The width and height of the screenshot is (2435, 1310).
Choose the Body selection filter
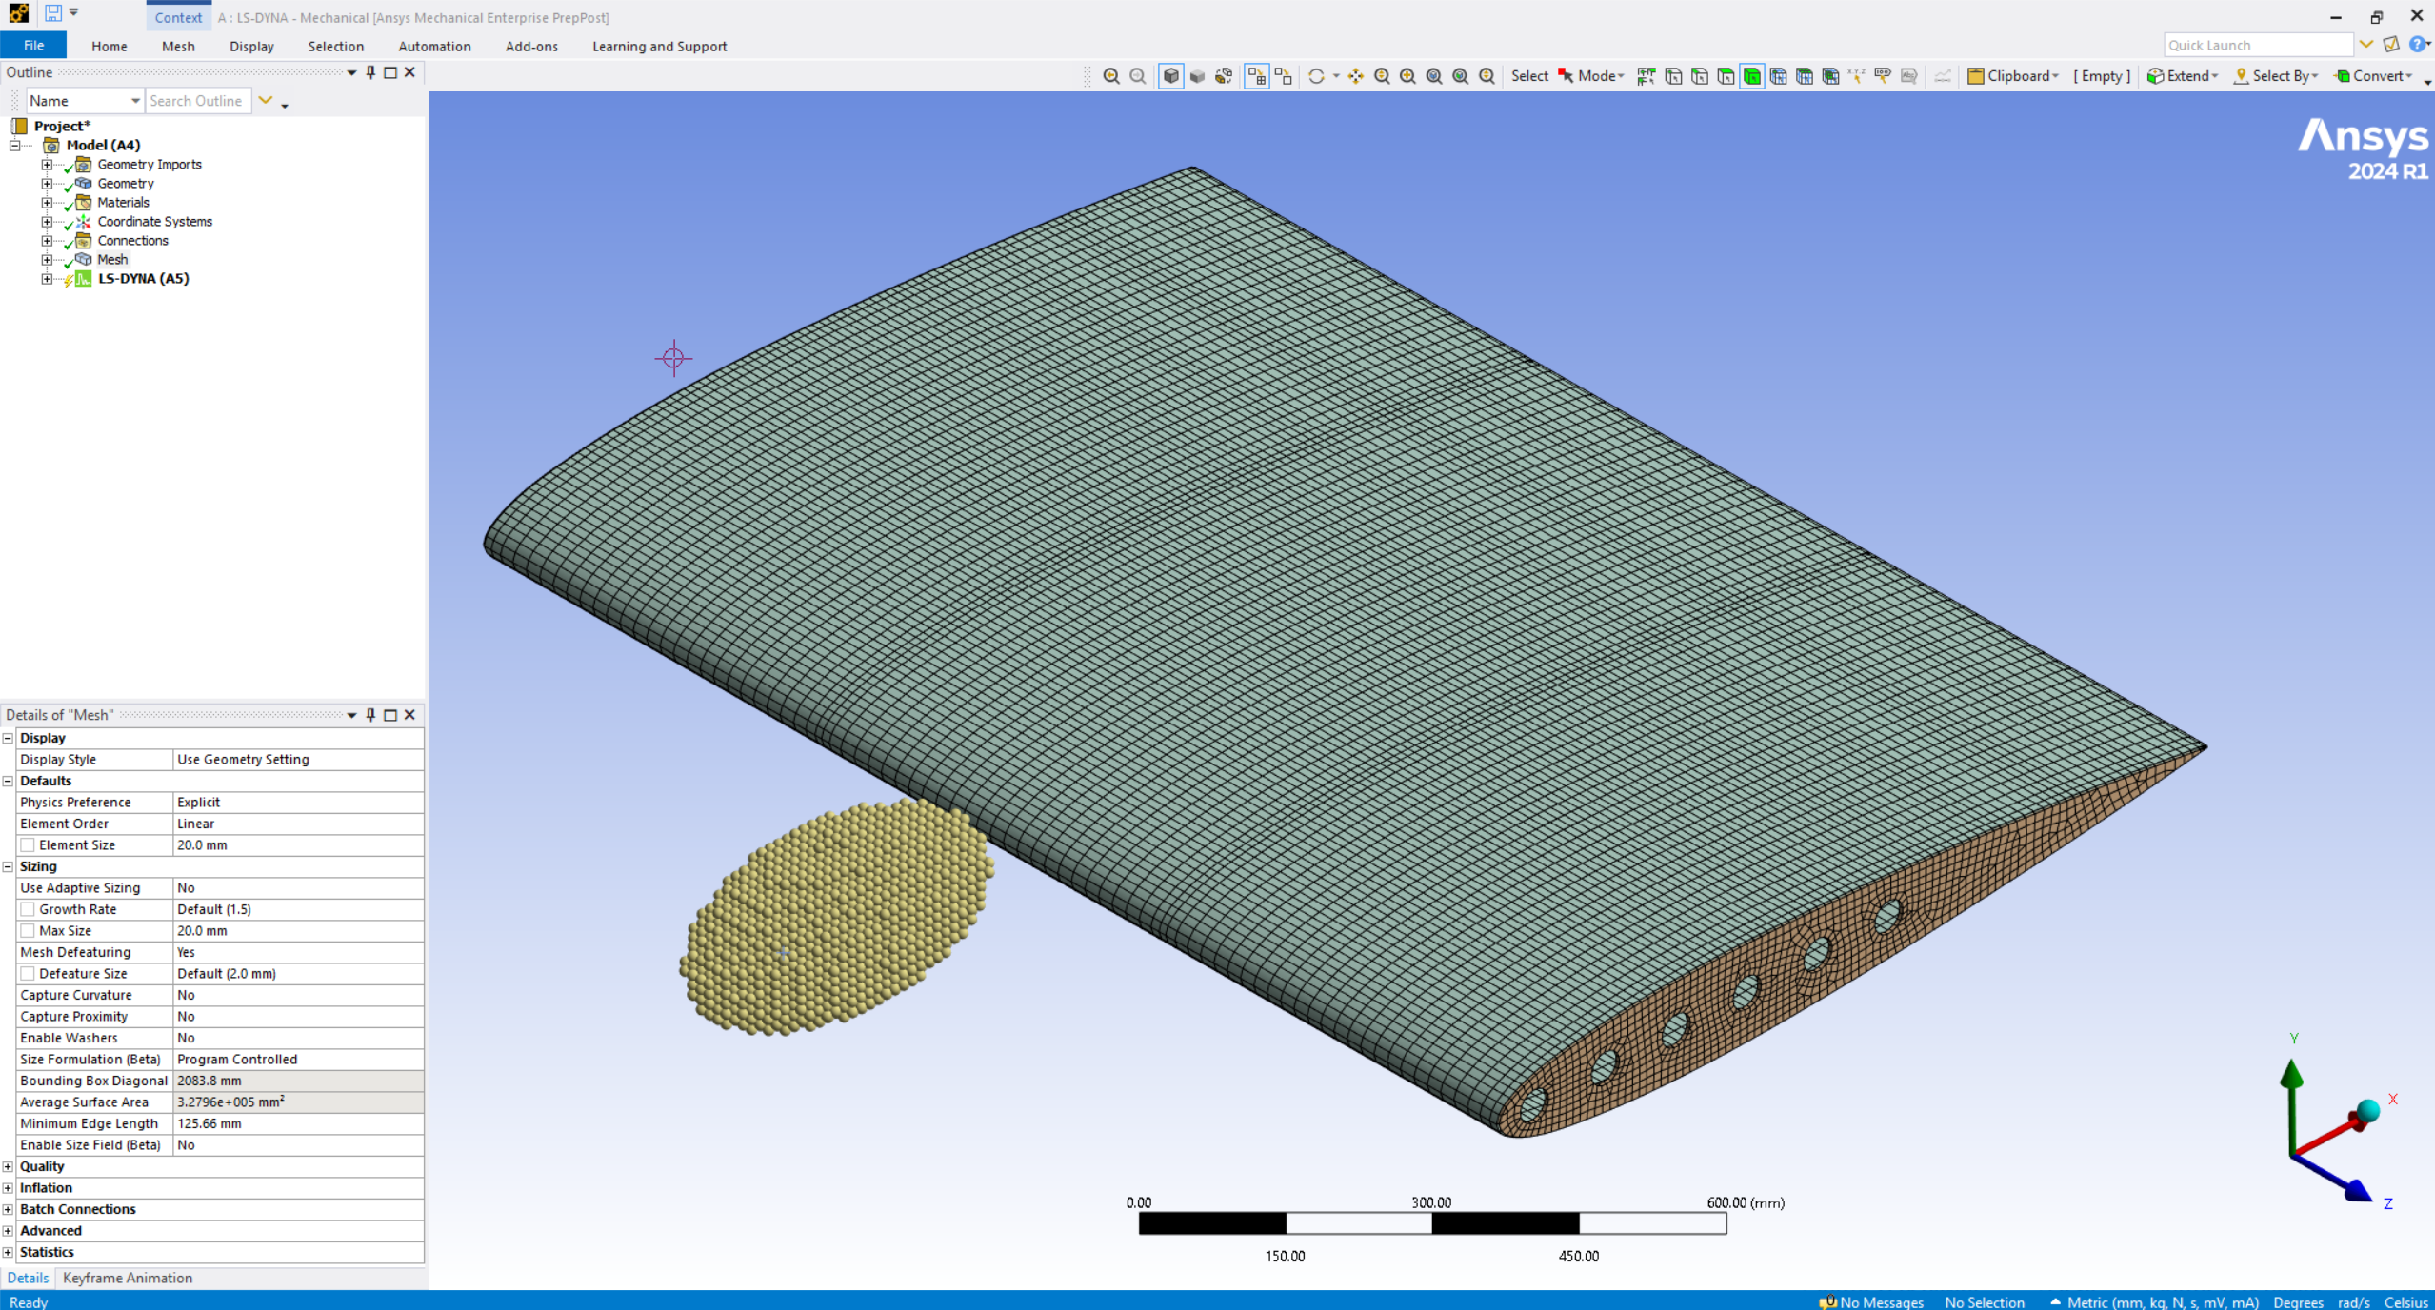1751,76
